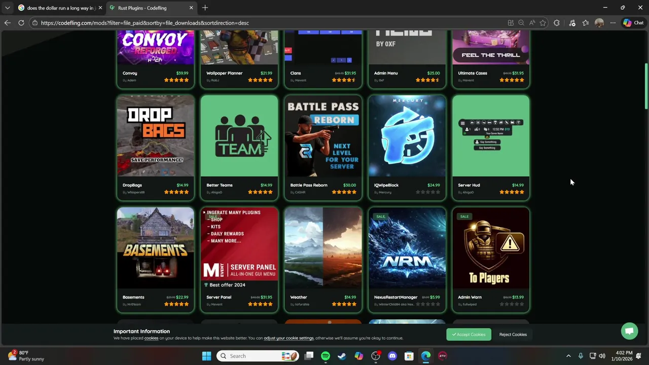
Task: Add page to favorites with star icon
Action: pyautogui.click(x=543, y=23)
